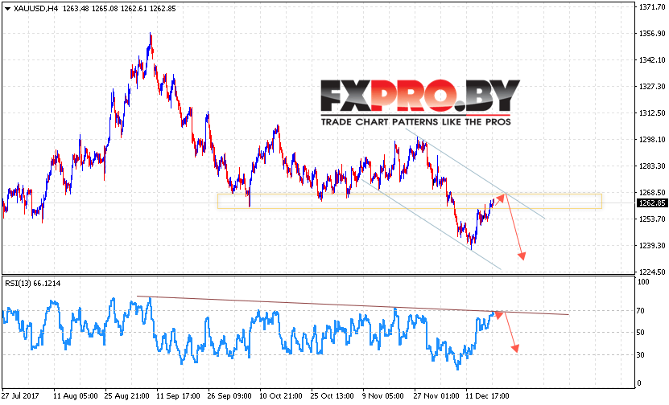Image resolution: width=669 pixels, height=405 pixels.
Task: Click the 25 Aug 21:00 time label
Action: pos(126,395)
